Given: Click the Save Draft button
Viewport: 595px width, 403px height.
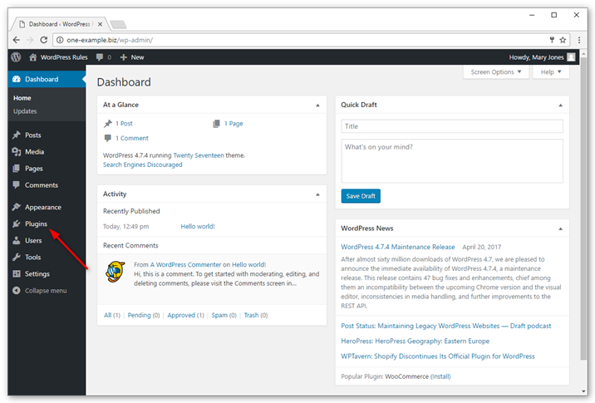Looking at the screenshot, I should 361,196.
